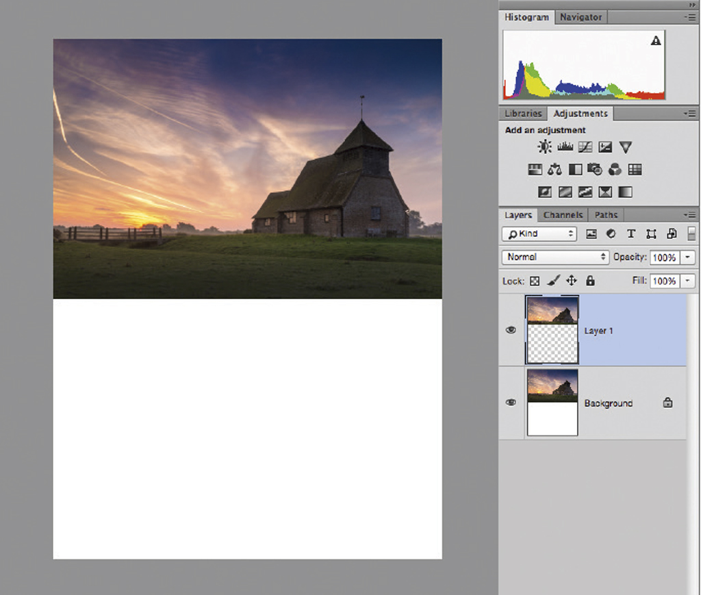Click the Opacity percentage field

pos(665,257)
